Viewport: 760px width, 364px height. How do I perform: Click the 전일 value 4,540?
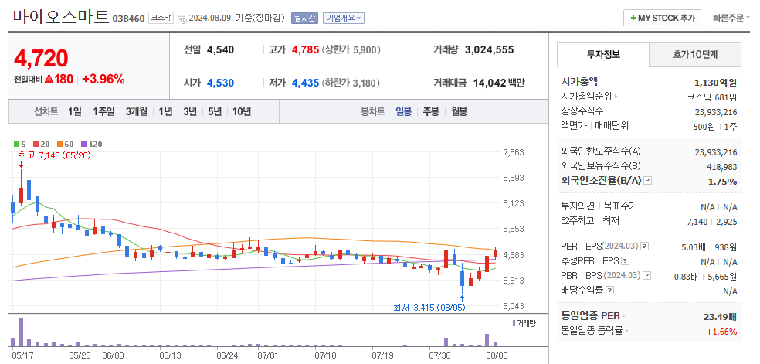tap(220, 49)
